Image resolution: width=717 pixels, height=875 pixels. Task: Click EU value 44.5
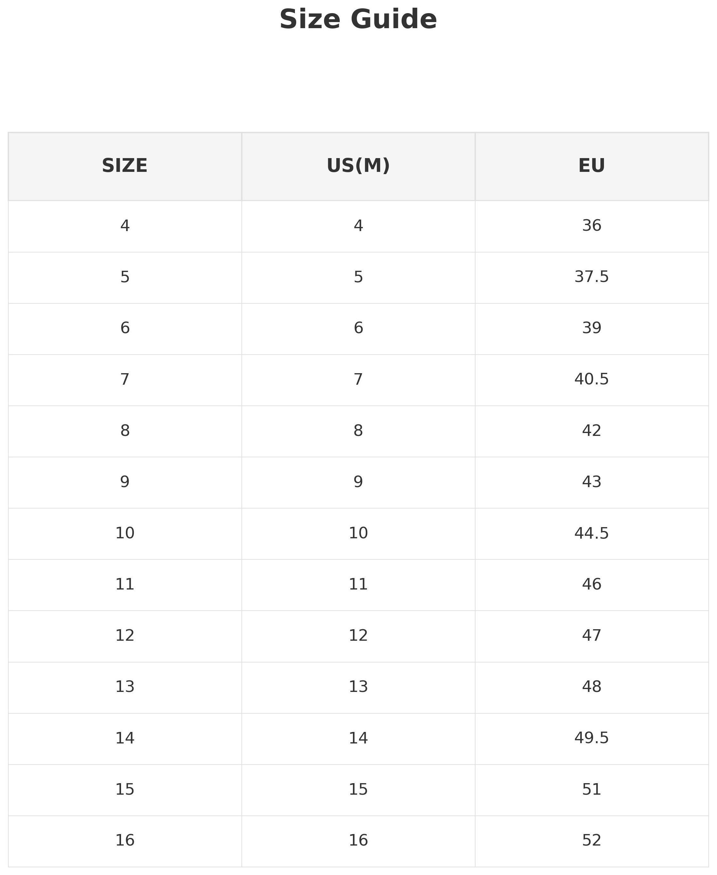pyautogui.click(x=591, y=533)
